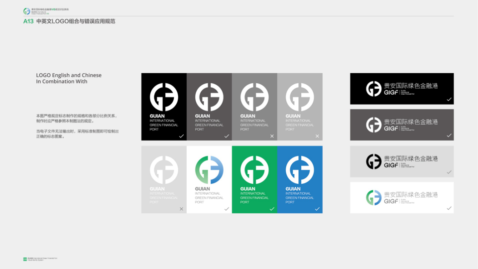Click the gradient G emblem on white tile
The height and width of the screenshot is (269, 478).
[209, 170]
